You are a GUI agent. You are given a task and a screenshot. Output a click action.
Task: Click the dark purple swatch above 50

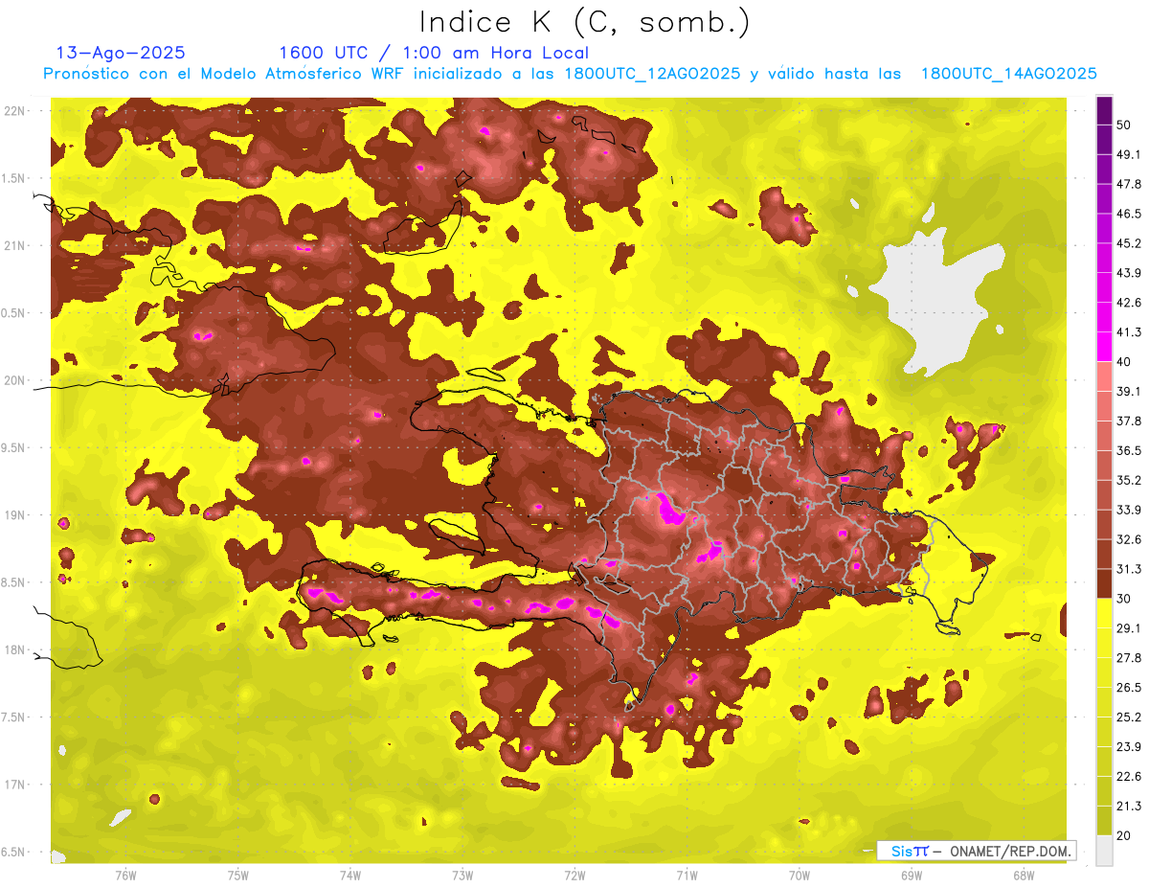point(1104,110)
